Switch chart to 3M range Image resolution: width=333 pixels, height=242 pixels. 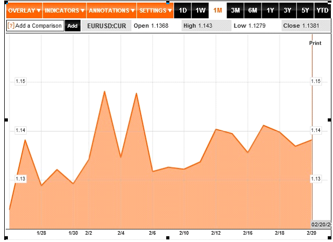pos(235,10)
